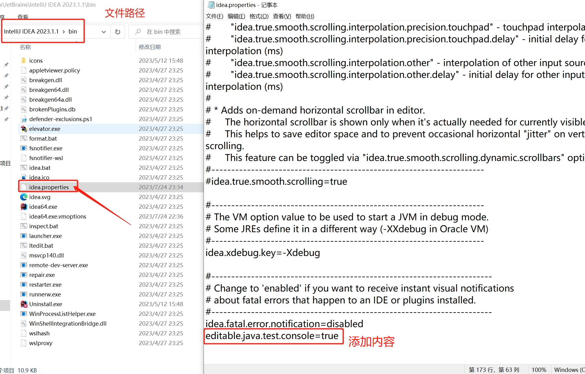This screenshot has width=585, height=374.
Task: Select the appletviewer.policy file
Action: (54, 70)
